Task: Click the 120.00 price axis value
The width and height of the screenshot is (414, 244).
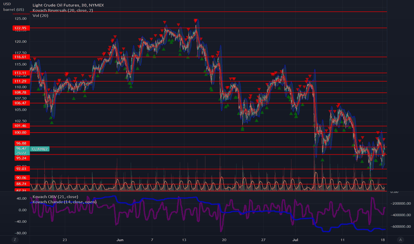Action: (20, 42)
